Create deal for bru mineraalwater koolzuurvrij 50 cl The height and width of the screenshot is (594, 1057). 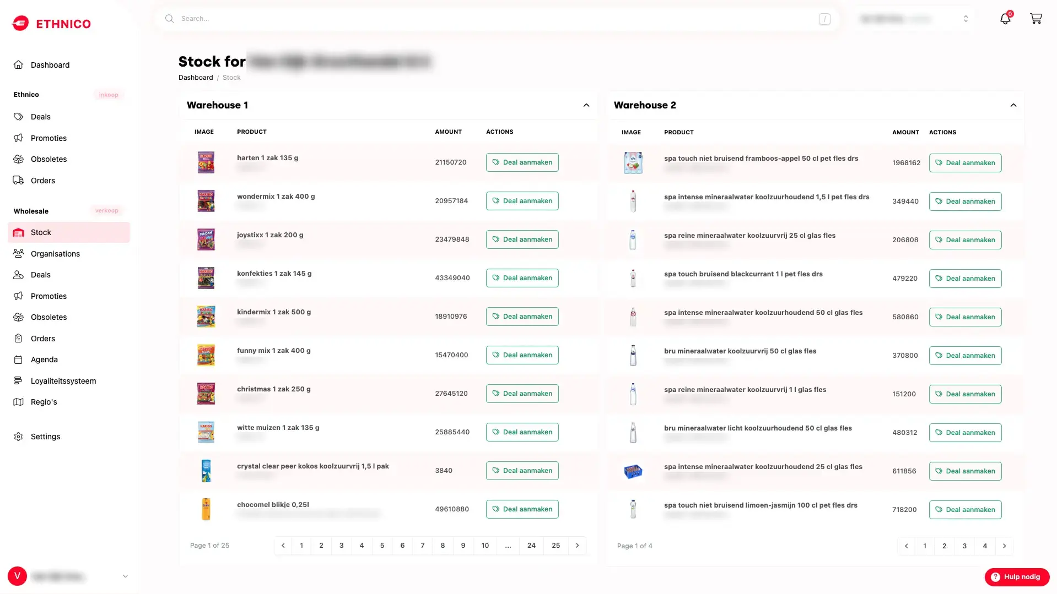pos(965,356)
